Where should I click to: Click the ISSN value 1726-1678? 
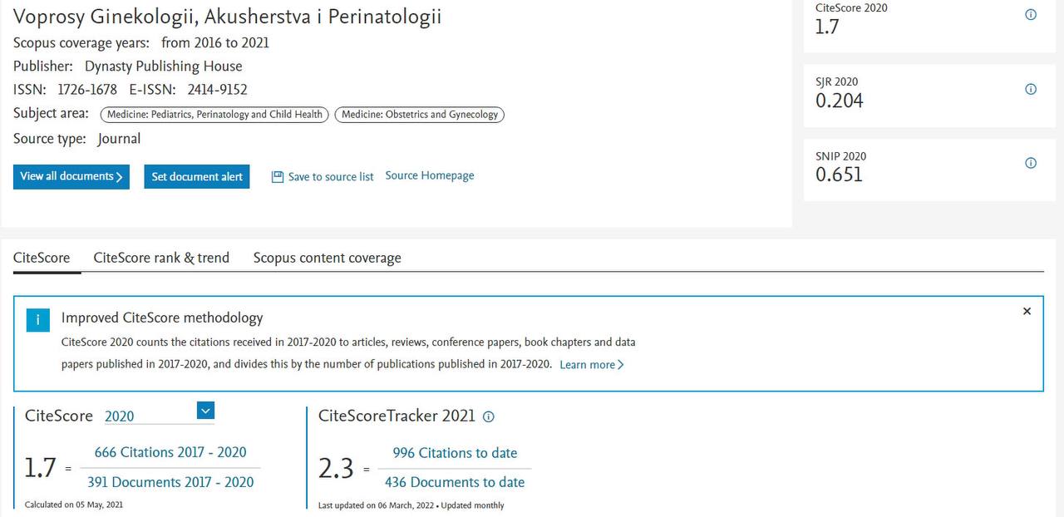[87, 90]
